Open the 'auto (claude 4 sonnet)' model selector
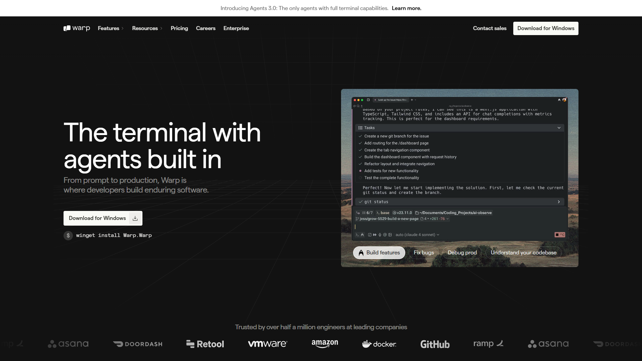This screenshot has width=642, height=361. click(x=417, y=235)
